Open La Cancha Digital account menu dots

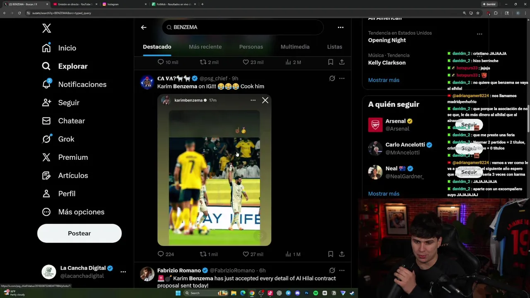tap(123, 272)
